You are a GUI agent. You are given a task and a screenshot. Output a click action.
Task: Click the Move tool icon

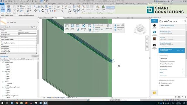(35, 10)
